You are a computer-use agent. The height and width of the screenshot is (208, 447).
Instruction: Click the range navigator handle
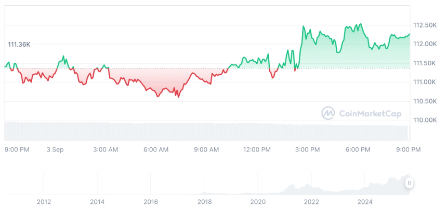coord(410,183)
